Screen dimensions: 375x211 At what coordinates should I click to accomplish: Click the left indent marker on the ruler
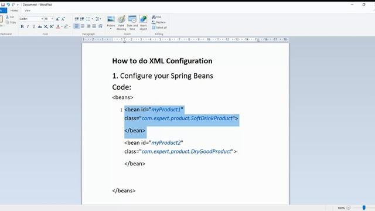tap(124, 40)
